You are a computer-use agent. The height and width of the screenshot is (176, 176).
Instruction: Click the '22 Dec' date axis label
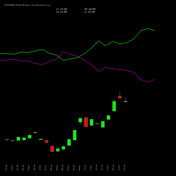(6, 168)
